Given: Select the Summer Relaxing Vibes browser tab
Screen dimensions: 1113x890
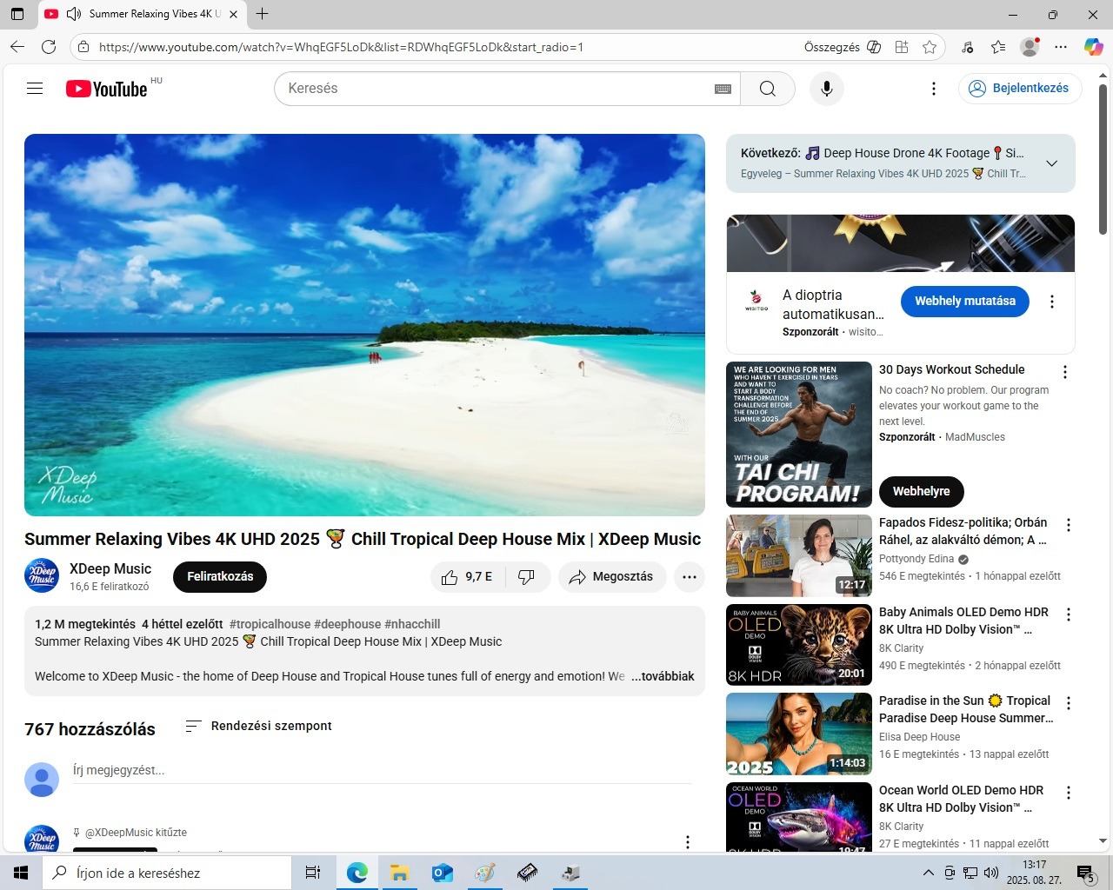Looking at the screenshot, I should 143,14.
